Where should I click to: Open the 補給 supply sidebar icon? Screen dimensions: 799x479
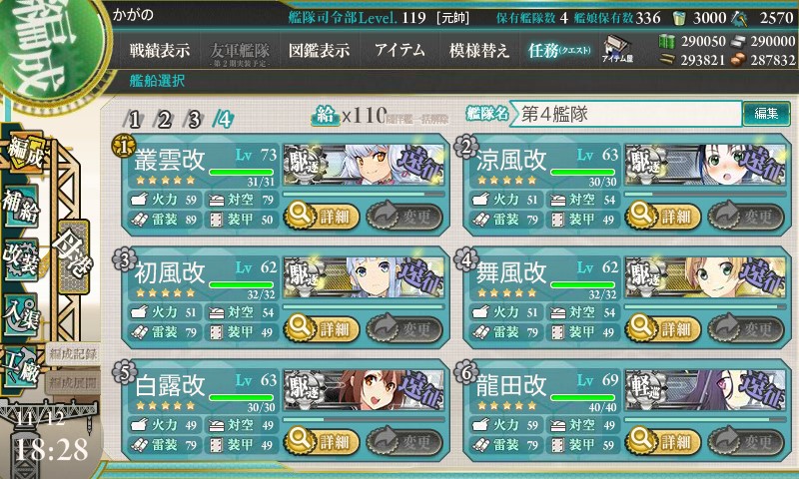point(21,206)
